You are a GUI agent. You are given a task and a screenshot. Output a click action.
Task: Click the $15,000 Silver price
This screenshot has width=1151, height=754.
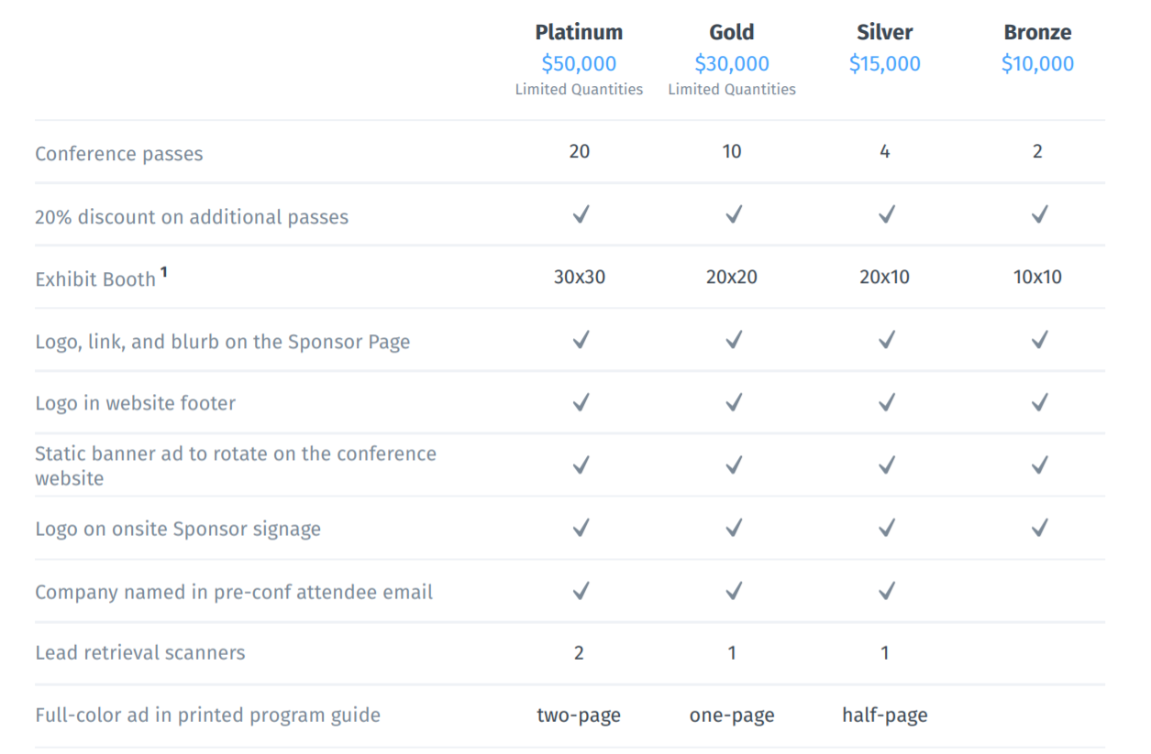885,64
